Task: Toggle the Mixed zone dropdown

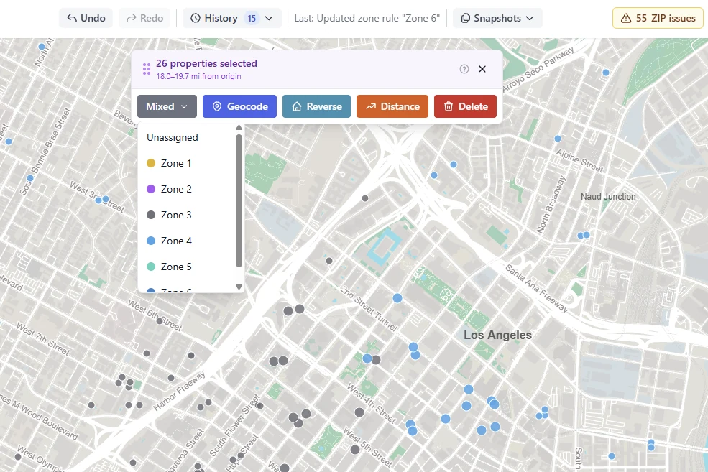Action: point(167,106)
